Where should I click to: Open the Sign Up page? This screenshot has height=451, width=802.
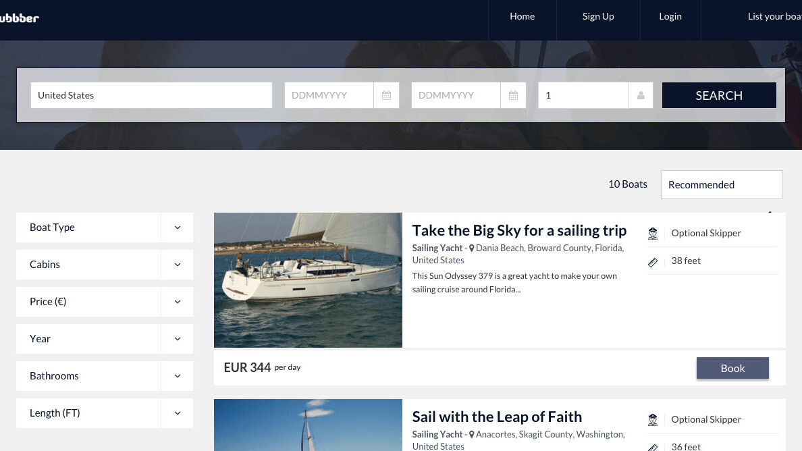click(x=598, y=17)
